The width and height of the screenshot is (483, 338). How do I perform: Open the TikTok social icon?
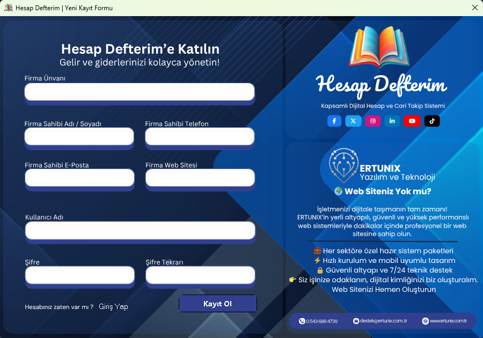click(x=432, y=121)
